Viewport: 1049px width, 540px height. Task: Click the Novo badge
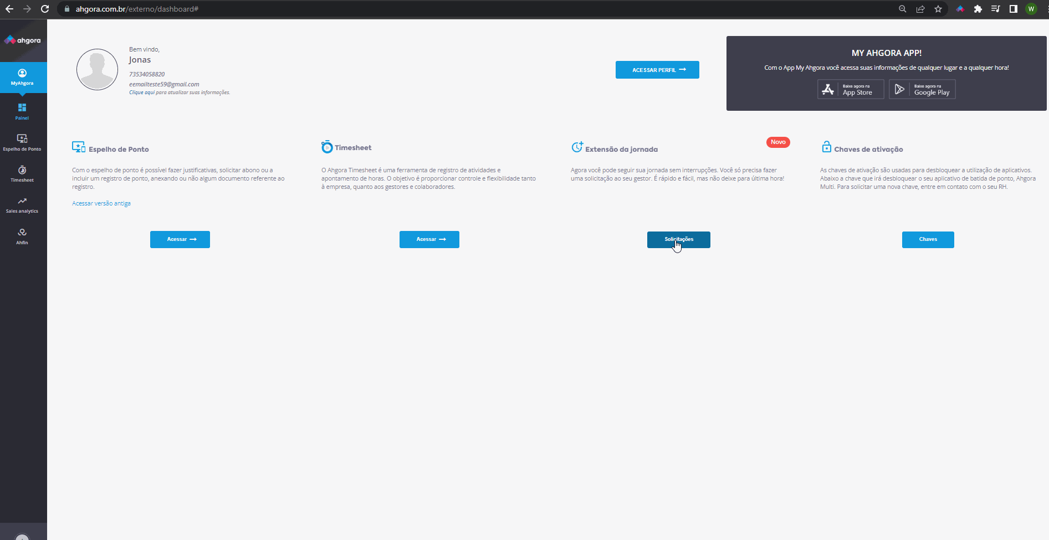coord(778,142)
